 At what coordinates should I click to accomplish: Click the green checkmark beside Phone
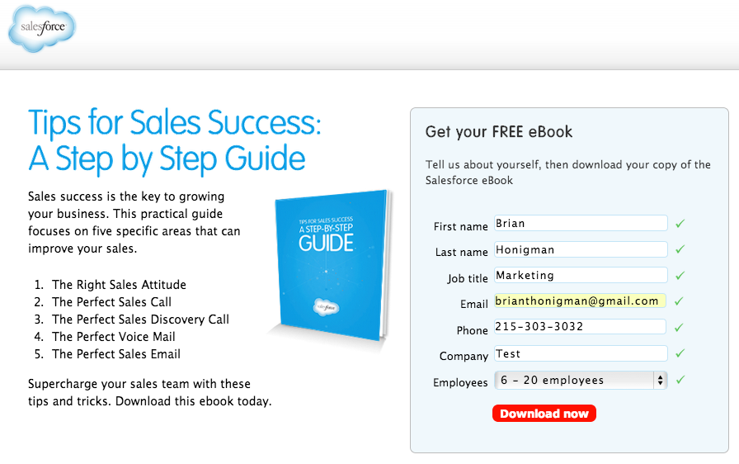[x=679, y=327]
